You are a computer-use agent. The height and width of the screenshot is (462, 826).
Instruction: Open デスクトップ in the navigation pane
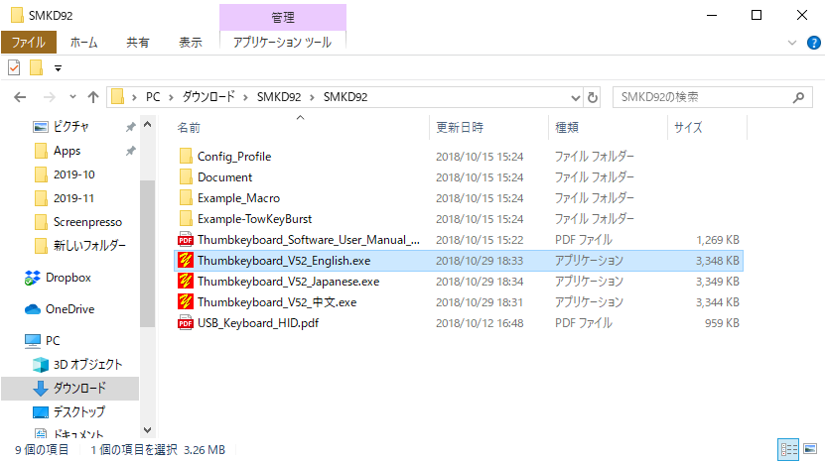point(79,412)
